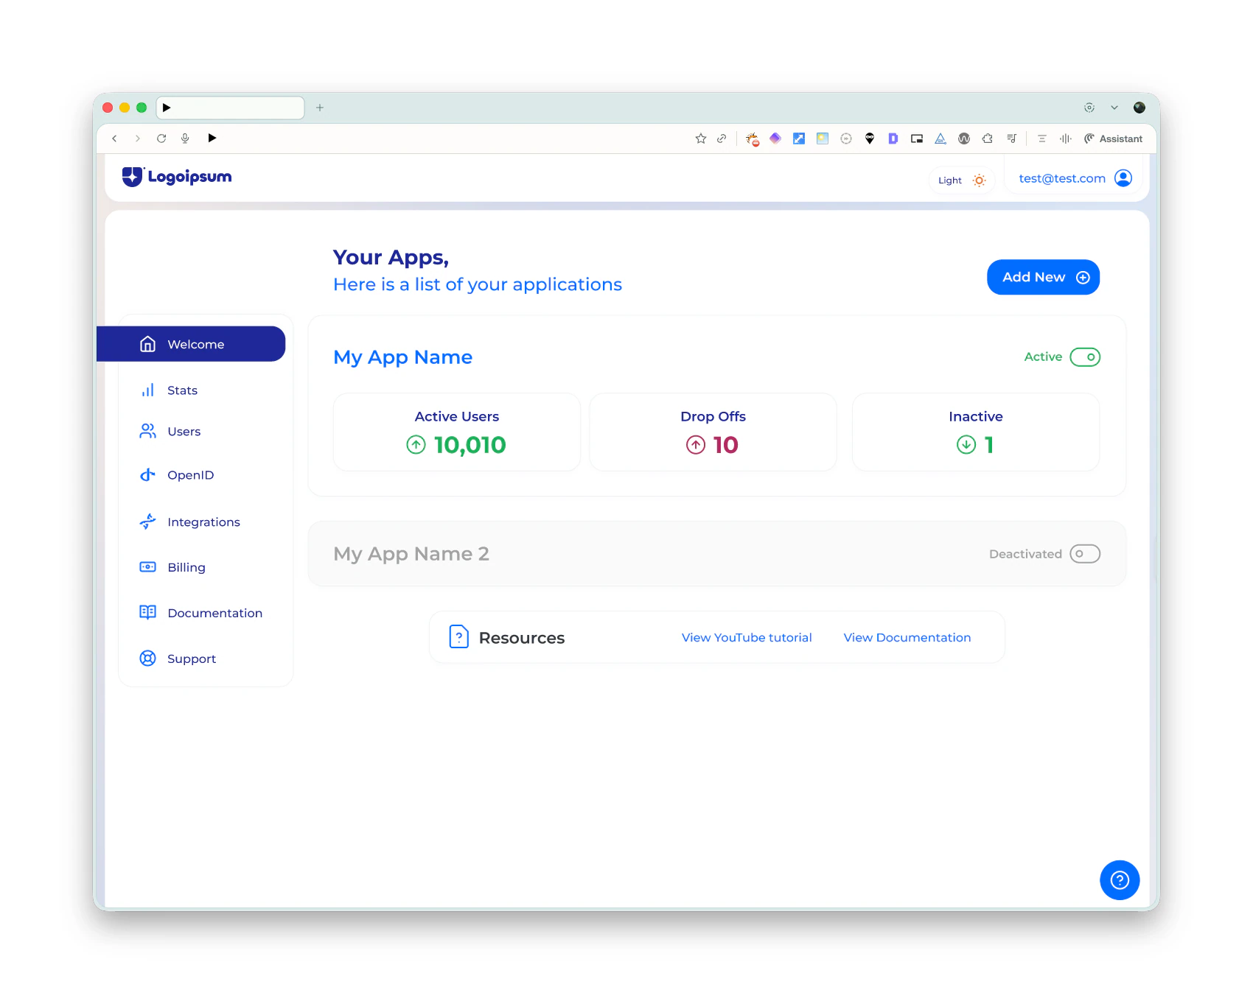This screenshot has width=1253, height=1004.
Task: Click the Inactive 1 card
Action: pos(976,432)
